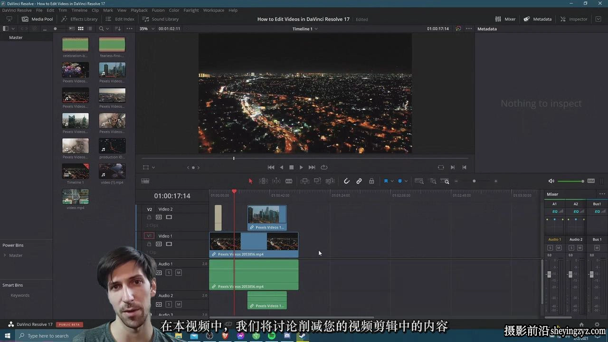Click the Overwrite Clip icon
Screen dimensions: 608x342
[x=317, y=181]
